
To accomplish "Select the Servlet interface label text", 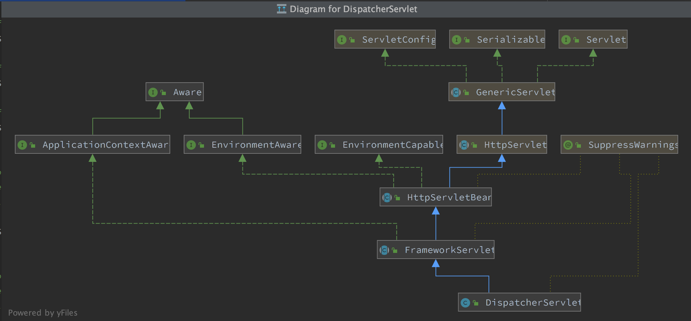I will 606,40.
